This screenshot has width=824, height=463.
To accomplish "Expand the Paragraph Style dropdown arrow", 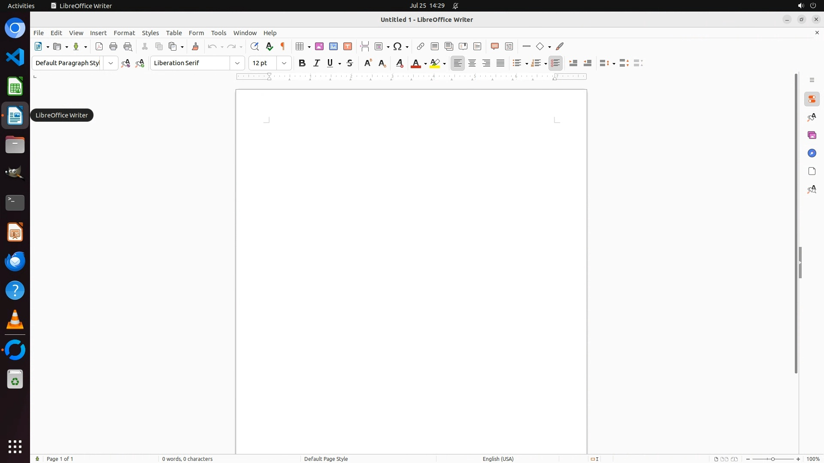I will pyautogui.click(x=111, y=63).
